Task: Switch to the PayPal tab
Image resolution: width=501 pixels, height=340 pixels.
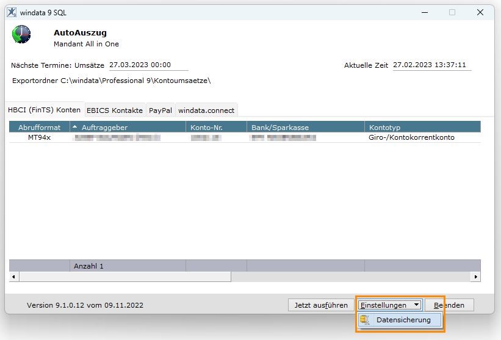Action: tap(160, 110)
